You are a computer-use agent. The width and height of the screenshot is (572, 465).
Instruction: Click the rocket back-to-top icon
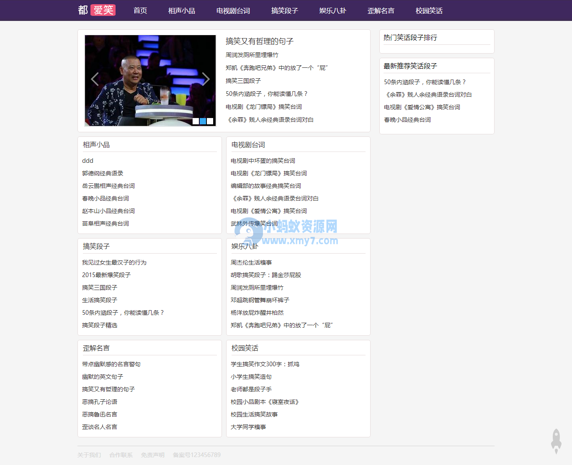(556, 441)
